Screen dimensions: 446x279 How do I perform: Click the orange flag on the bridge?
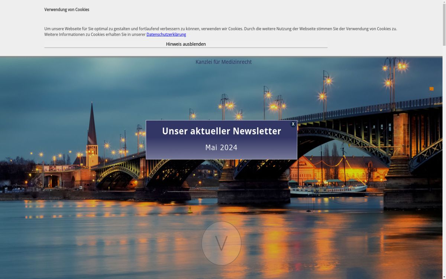[432, 89]
